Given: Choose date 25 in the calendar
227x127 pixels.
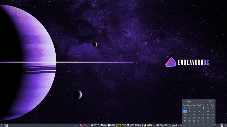Looking at the screenshot, I should click(203, 118).
